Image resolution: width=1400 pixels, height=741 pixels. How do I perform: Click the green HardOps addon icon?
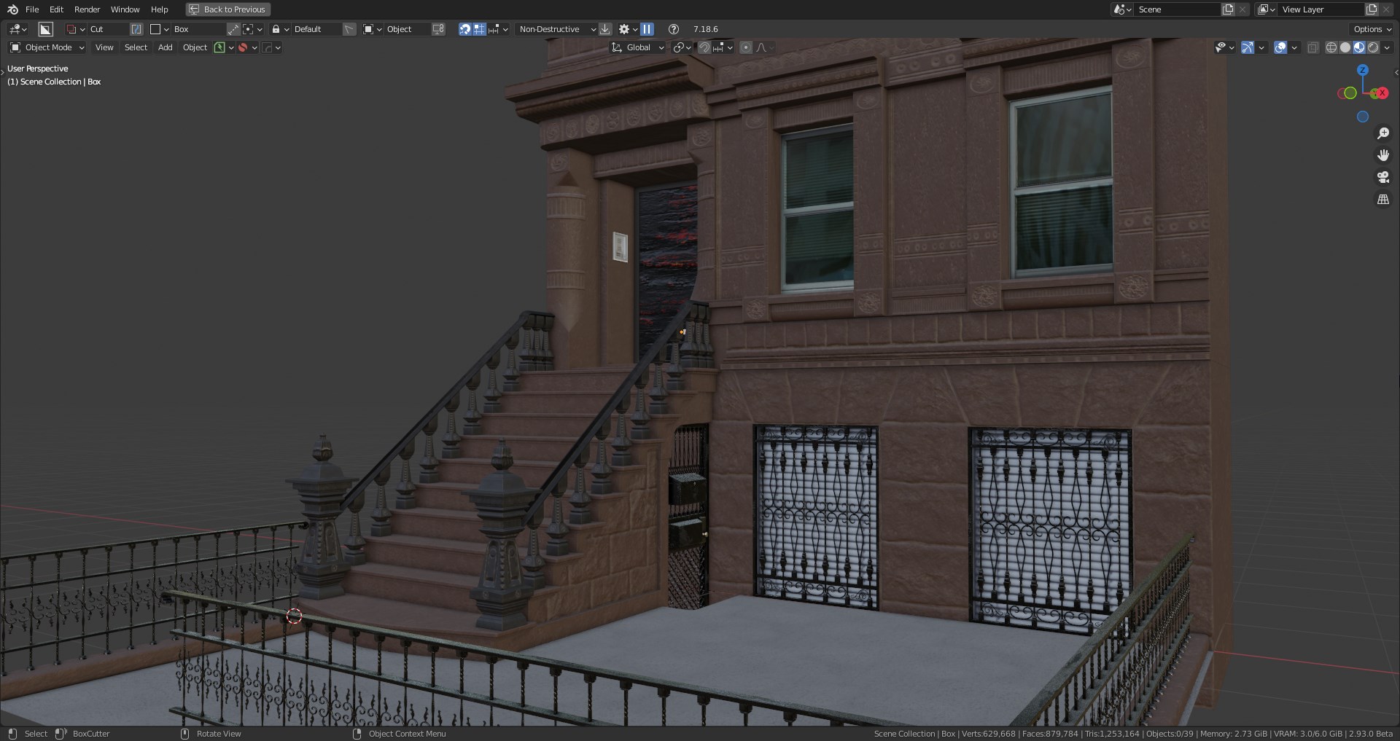coord(219,47)
